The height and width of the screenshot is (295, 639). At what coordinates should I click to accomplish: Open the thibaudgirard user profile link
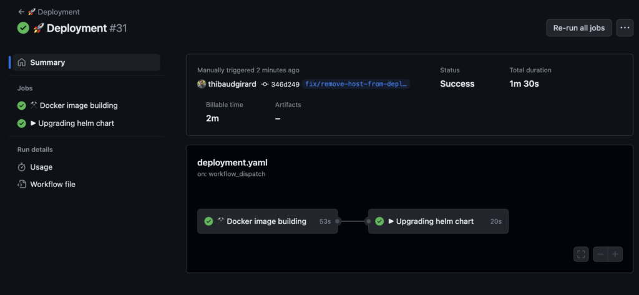point(232,84)
